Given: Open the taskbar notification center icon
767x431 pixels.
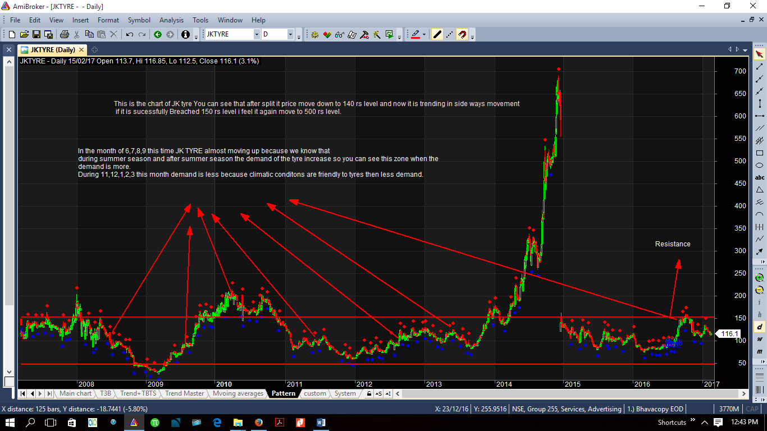Looking at the screenshot, I should click(718, 421).
